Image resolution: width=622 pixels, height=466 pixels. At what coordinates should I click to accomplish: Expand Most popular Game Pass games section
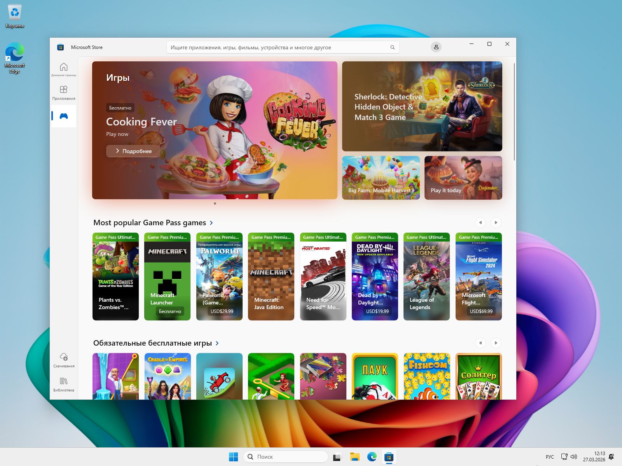coord(211,223)
